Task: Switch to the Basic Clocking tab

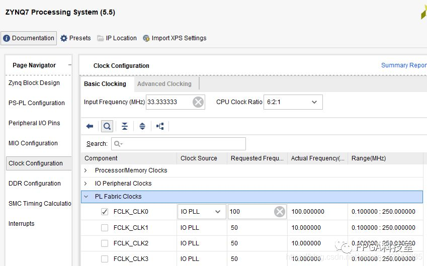Action: click(105, 84)
